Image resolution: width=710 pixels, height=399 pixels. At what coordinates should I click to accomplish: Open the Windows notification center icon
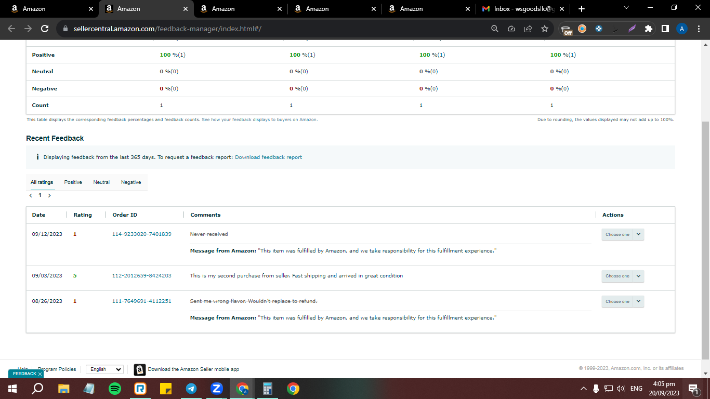(x=693, y=389)
